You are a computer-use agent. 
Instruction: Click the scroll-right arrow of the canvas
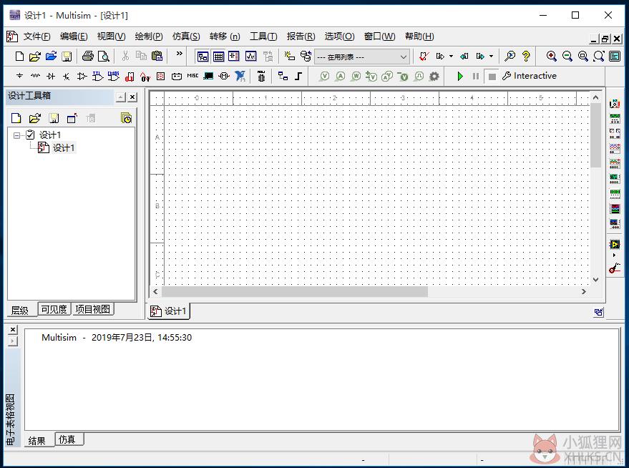coord(584,291)
